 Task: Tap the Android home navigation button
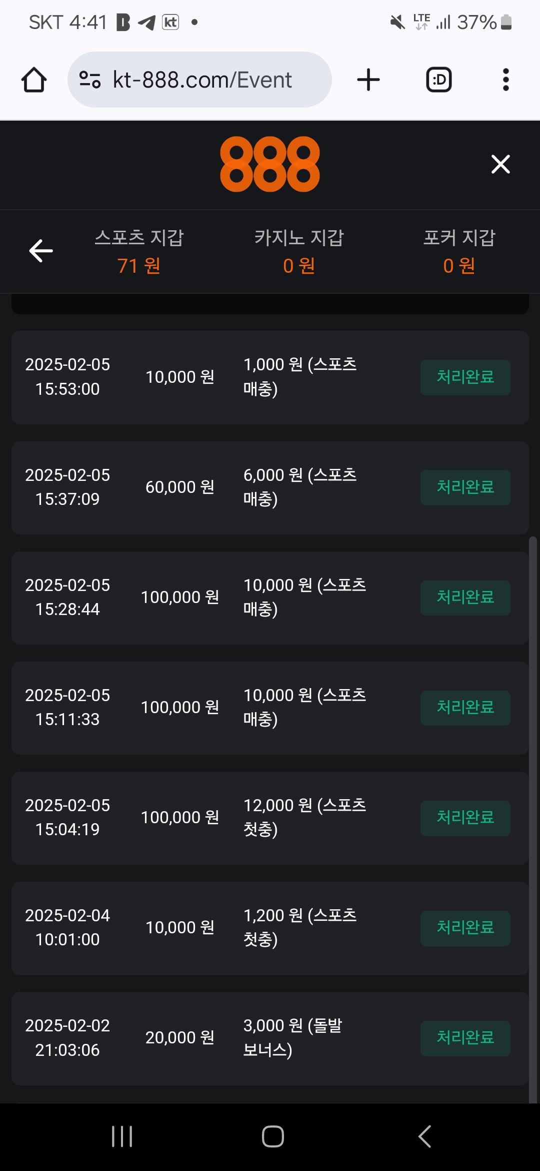tap(273, 1136)
